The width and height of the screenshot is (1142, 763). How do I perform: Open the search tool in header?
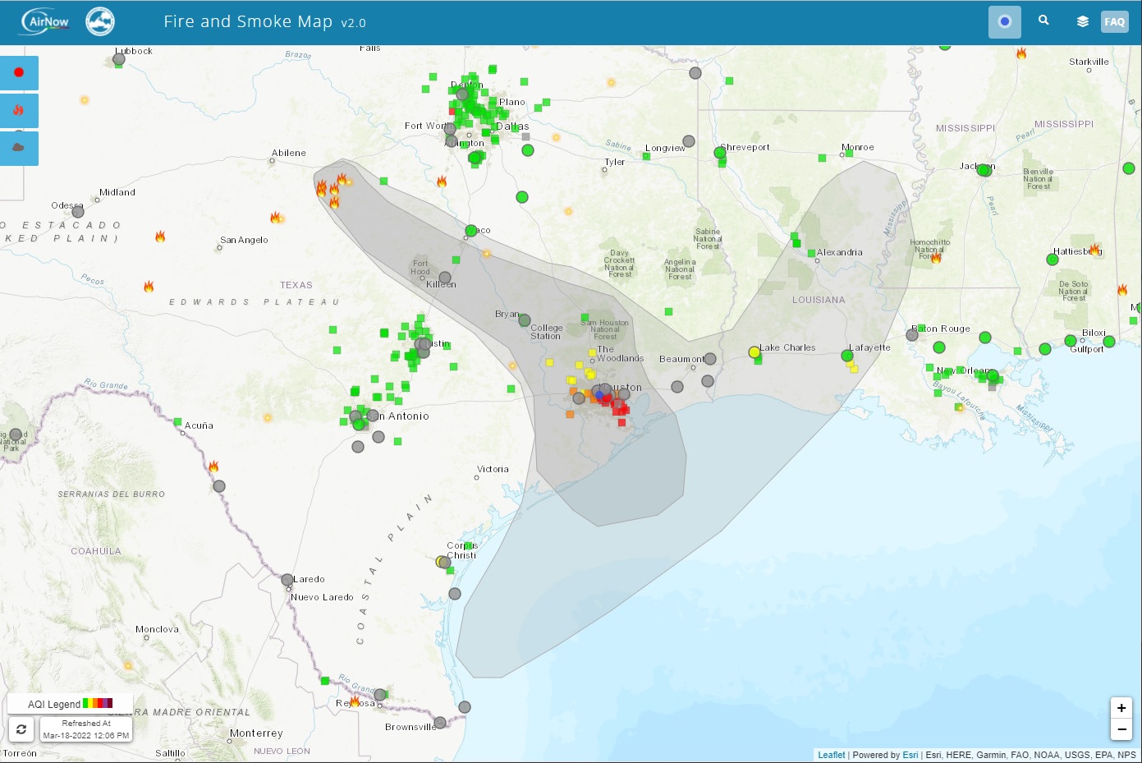1043,20
